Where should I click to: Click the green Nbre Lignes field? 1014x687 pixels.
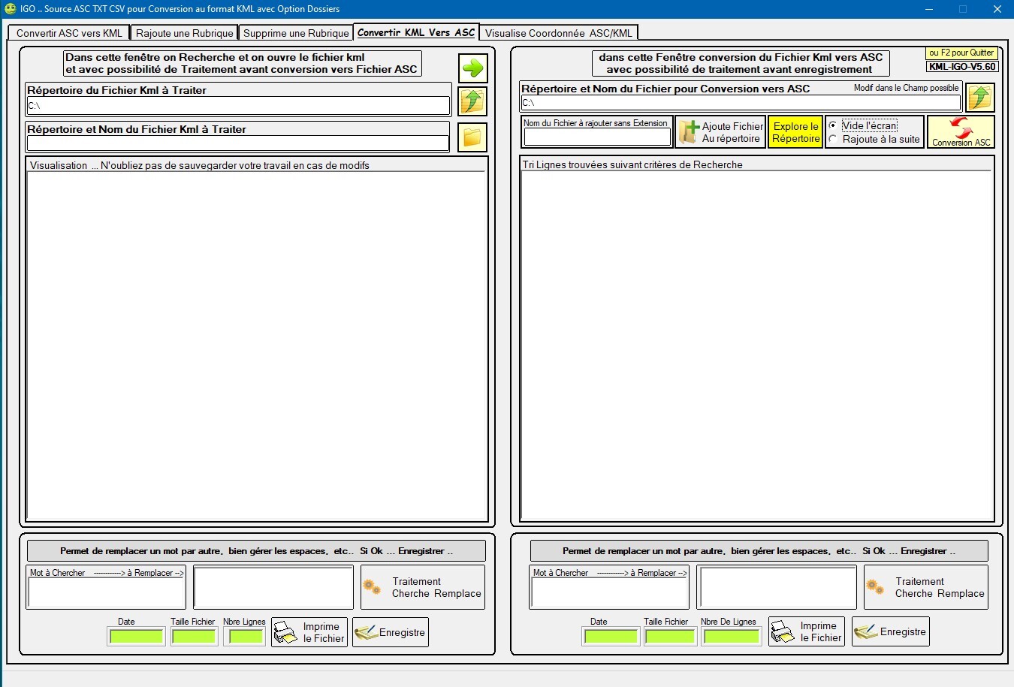[x=246, y=637]
